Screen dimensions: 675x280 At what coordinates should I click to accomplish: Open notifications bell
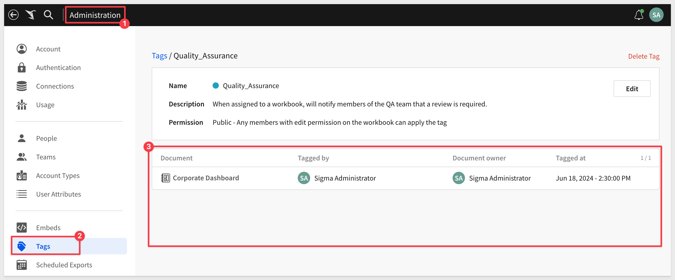point(639,15)
